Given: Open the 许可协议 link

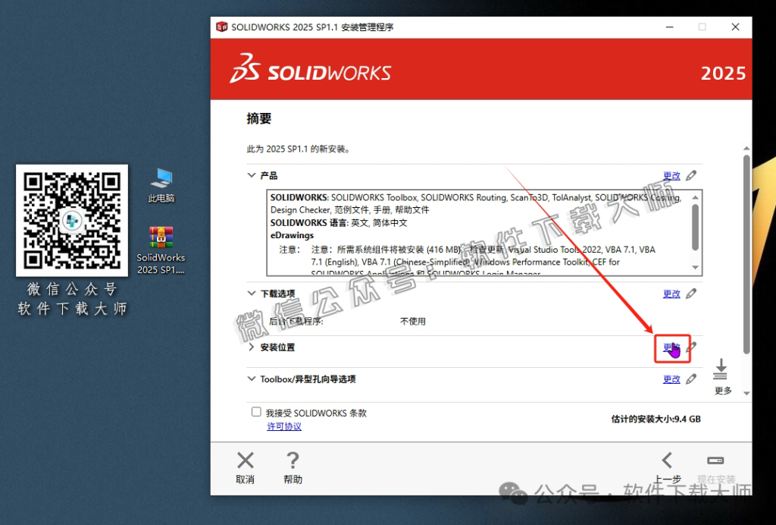Looking at the screenshot, I should click(x=284, y=426).
